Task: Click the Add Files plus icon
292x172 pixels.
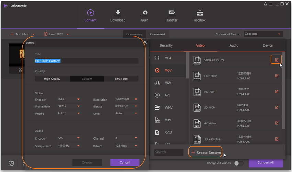Action: pos(12,34)
